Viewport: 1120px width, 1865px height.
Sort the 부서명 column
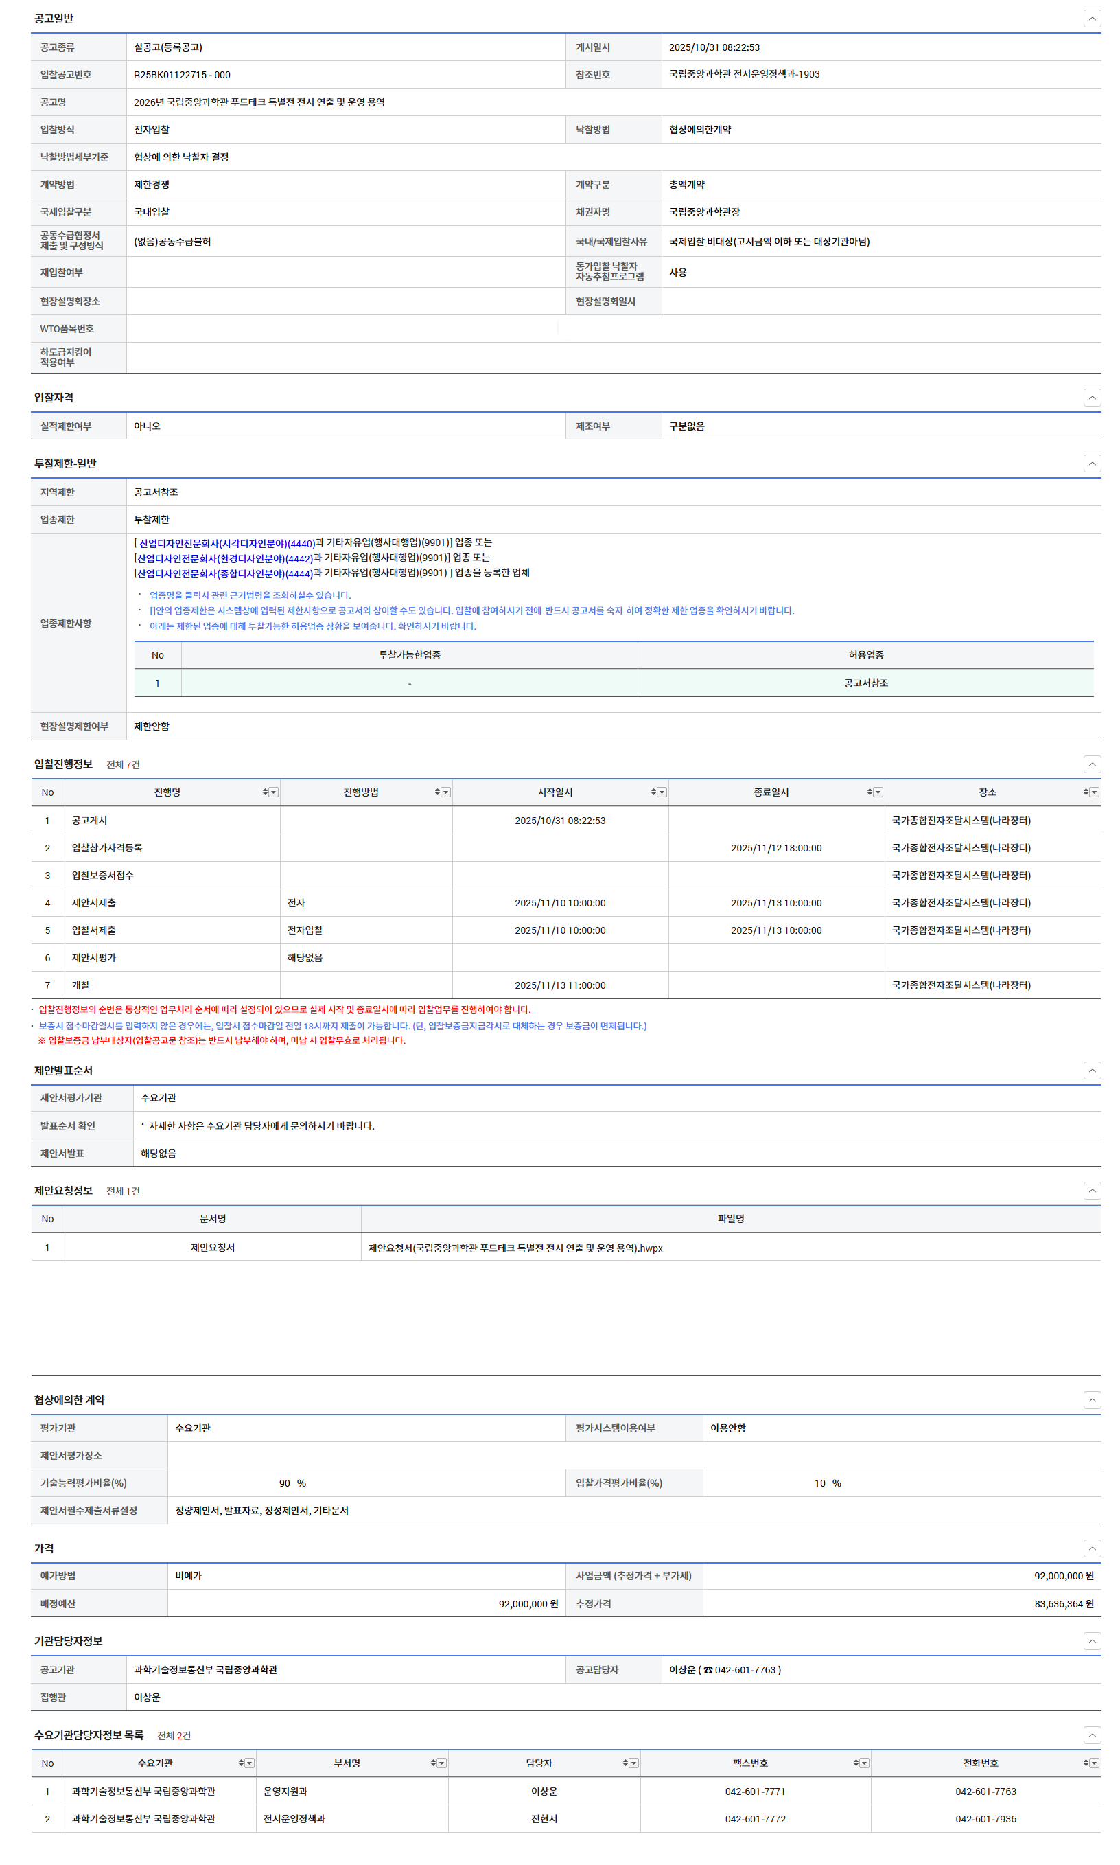433,1763
